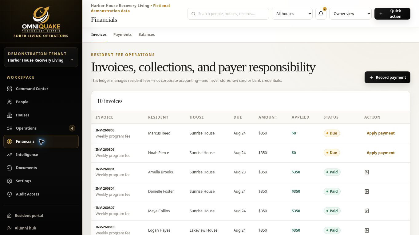Screen dimensions: 419x235
Task: Switch to the Payments tab
Action: point(122,35)
